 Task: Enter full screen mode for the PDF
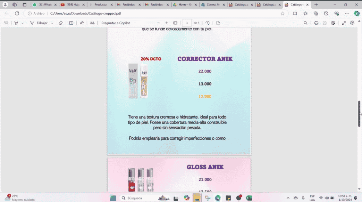pos(344,23)
